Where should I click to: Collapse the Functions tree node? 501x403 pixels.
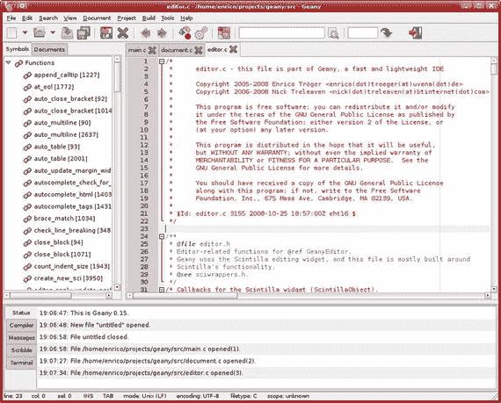(9, 62)
